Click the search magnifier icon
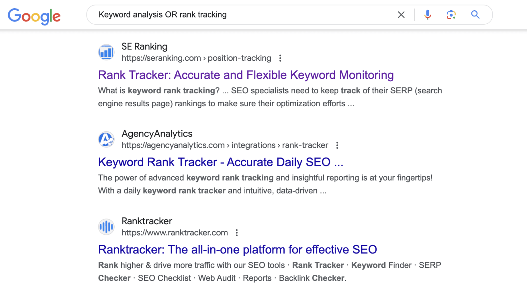The image size is (527, 297). (475, 15)
